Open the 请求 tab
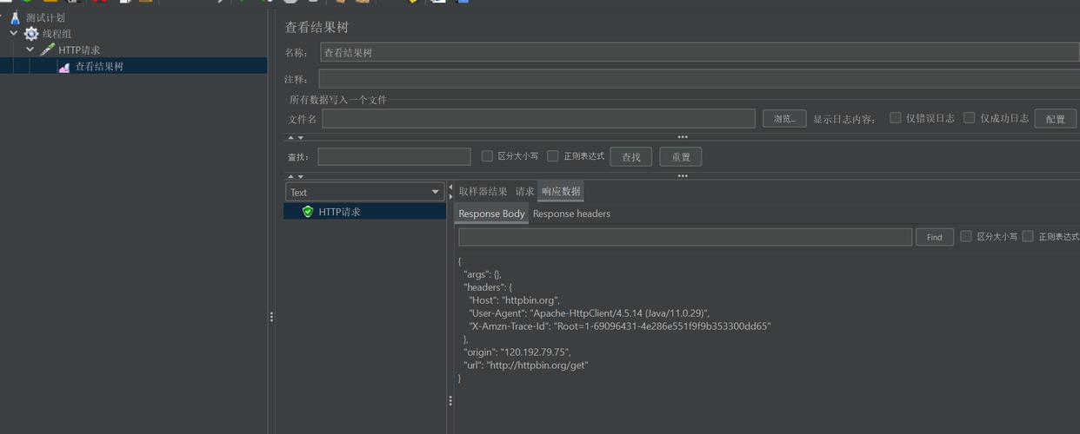The height and width of the screenshot is (434, 1080). 524,192
